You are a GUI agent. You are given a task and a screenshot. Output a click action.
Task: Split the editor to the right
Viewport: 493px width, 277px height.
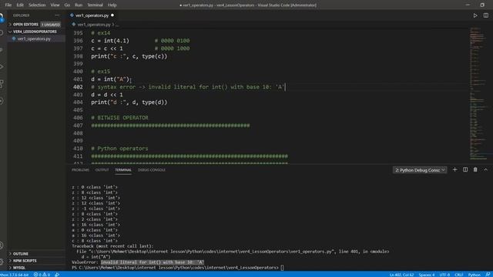pos(486,15)
